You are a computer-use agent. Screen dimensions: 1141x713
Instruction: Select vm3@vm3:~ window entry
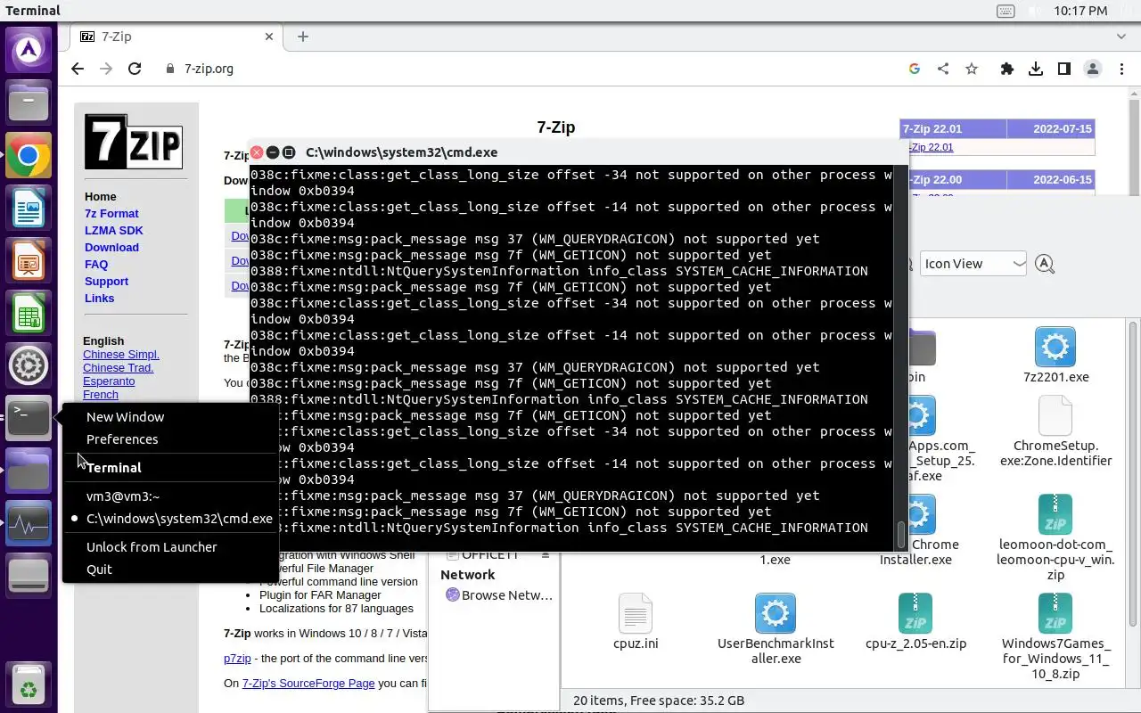(123, 496)
